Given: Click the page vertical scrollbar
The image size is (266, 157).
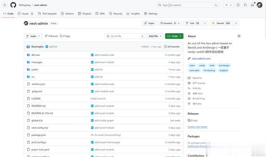Looking at the screenshot, I should point(265,19).
